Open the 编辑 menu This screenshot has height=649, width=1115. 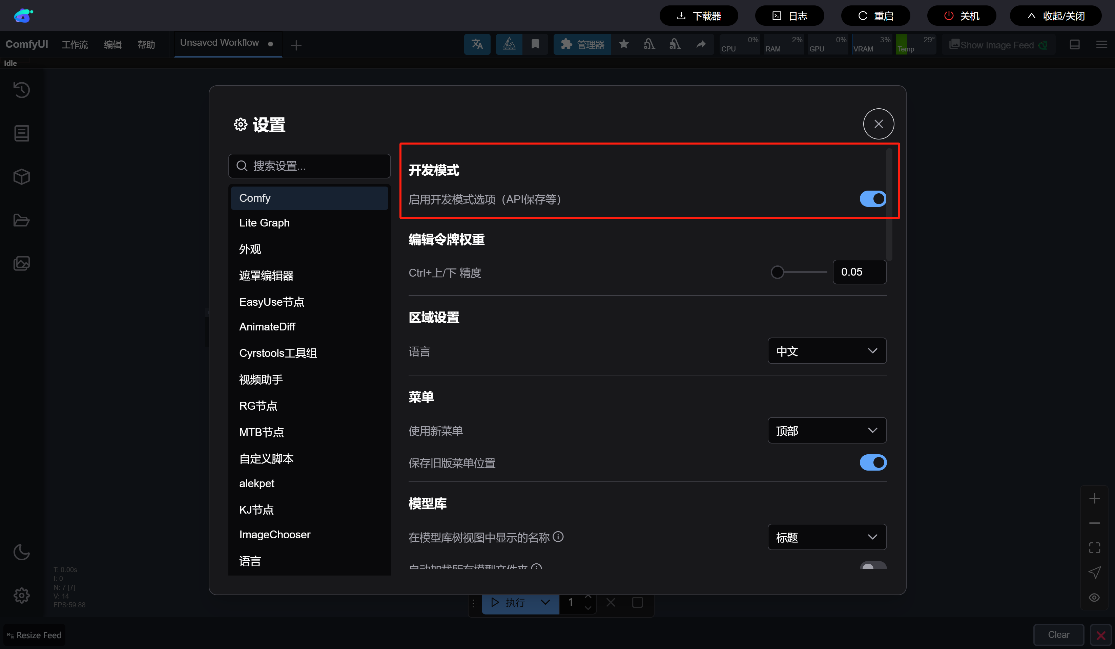tap(112, 45)
